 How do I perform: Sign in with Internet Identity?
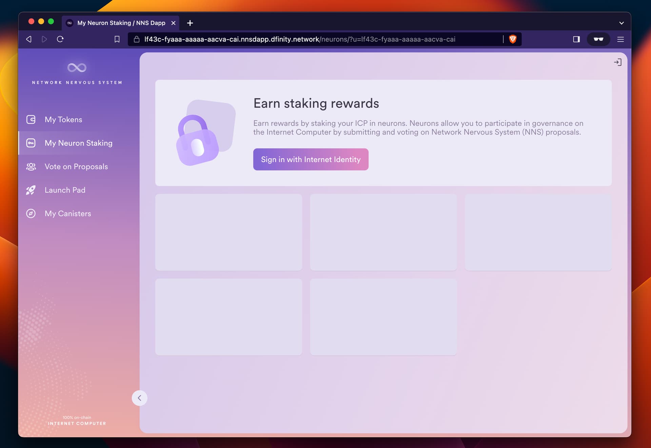click(x=311, y=159)
